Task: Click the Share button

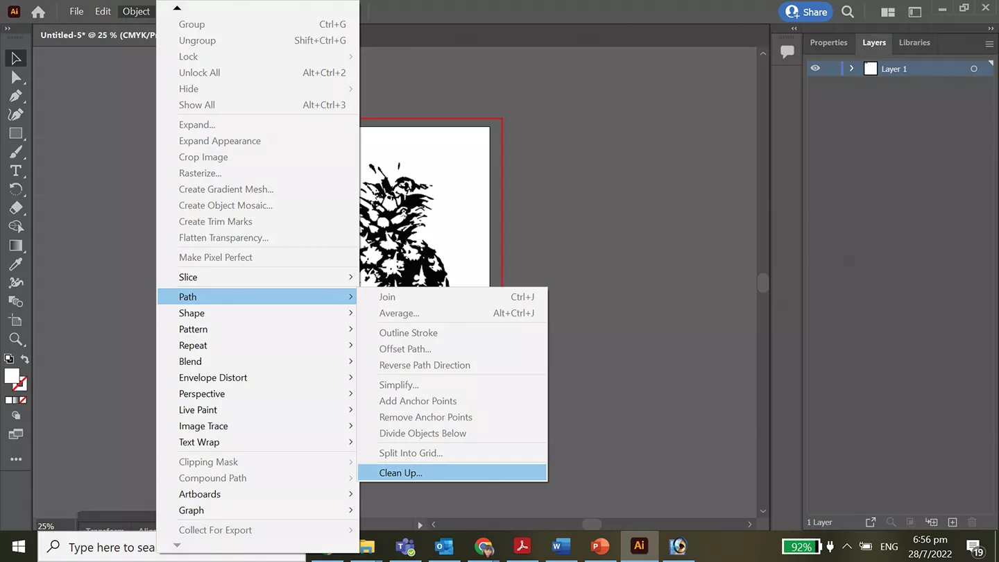Action: [806, 12]
